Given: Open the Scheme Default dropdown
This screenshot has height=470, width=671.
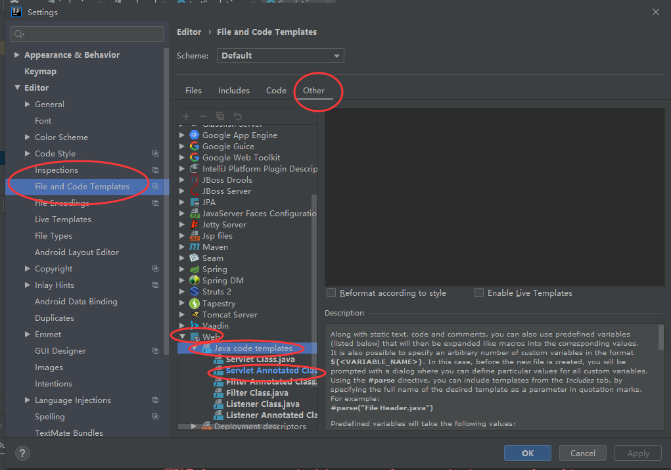Looking at the screenshot, I should [281, 56].
